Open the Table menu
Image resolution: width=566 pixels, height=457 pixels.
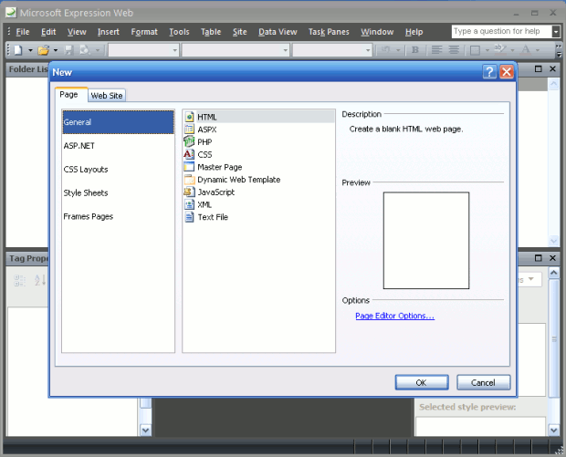pos(211,32)
